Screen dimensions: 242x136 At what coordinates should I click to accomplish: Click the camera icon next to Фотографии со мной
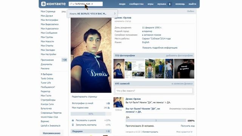[x=109, y=103]
